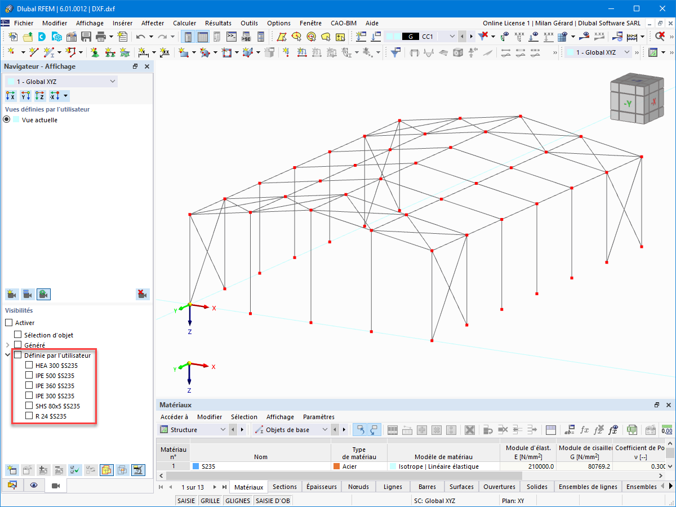
Task: Select the new surface tool icon
Action: (184, 52)
